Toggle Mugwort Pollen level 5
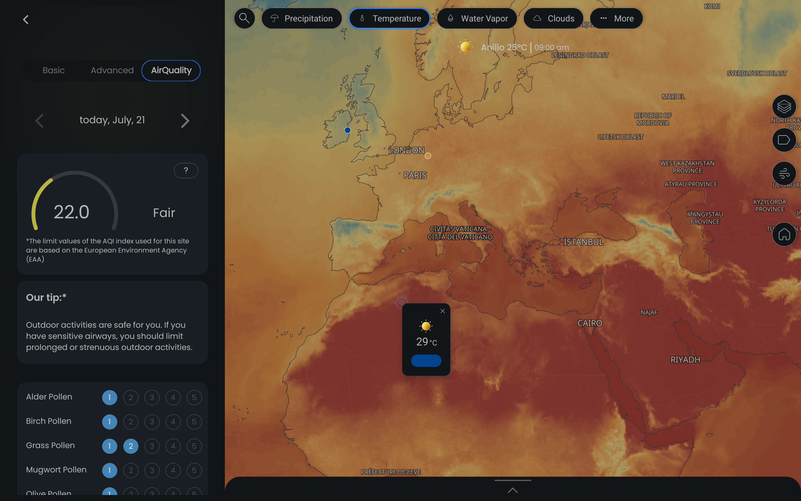The width and height of the screenshot is (801, 501). [195, 470]
